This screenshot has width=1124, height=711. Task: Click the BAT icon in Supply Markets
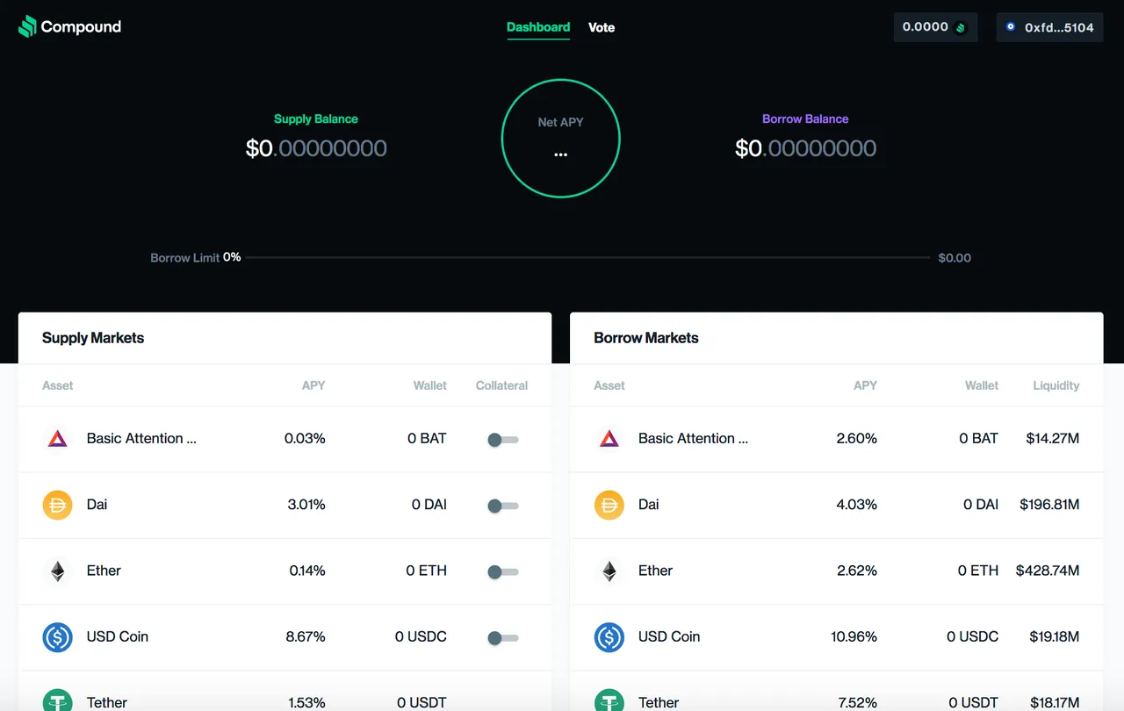tap(57, 439)
